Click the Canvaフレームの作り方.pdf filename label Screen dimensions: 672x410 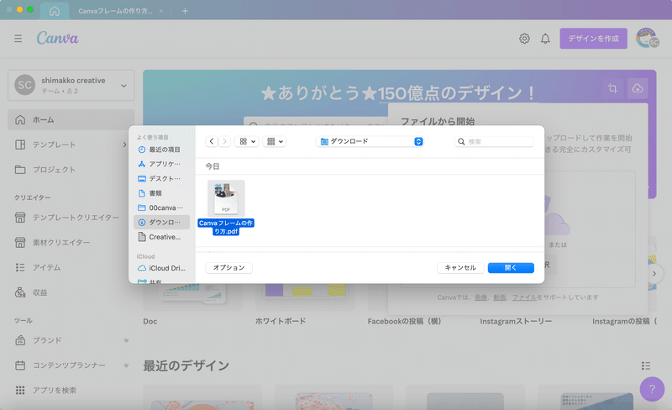226,227
